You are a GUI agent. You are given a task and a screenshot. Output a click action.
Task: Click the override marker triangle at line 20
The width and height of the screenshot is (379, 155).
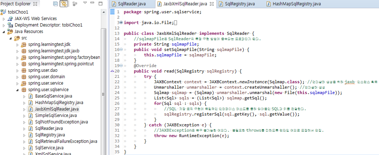point(112,71)
